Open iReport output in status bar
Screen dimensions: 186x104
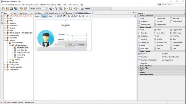[x=30, y=103]
